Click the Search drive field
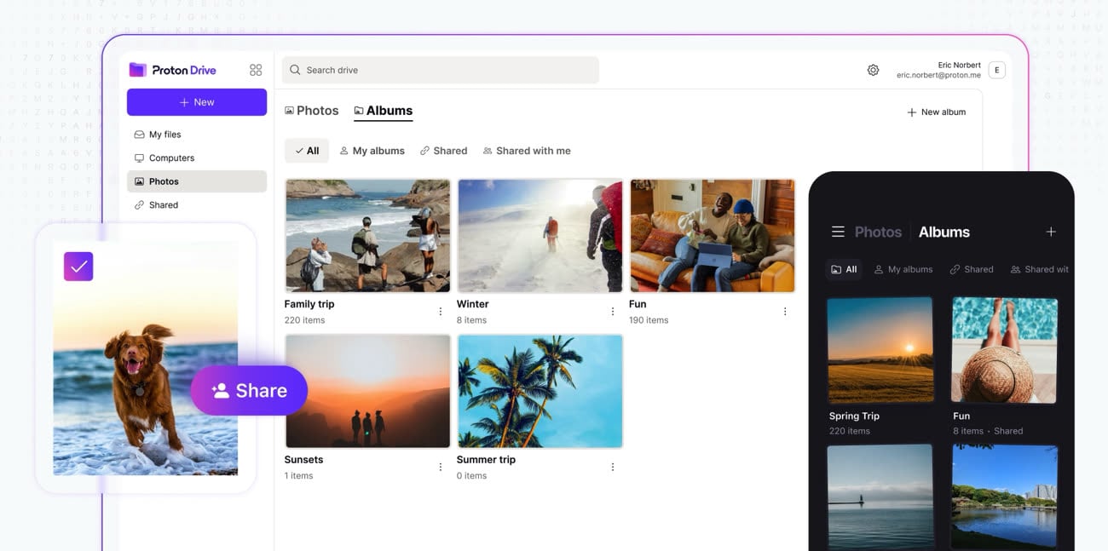The width and height of the screenshot is (1108, 551). click(x=441, y=70)
